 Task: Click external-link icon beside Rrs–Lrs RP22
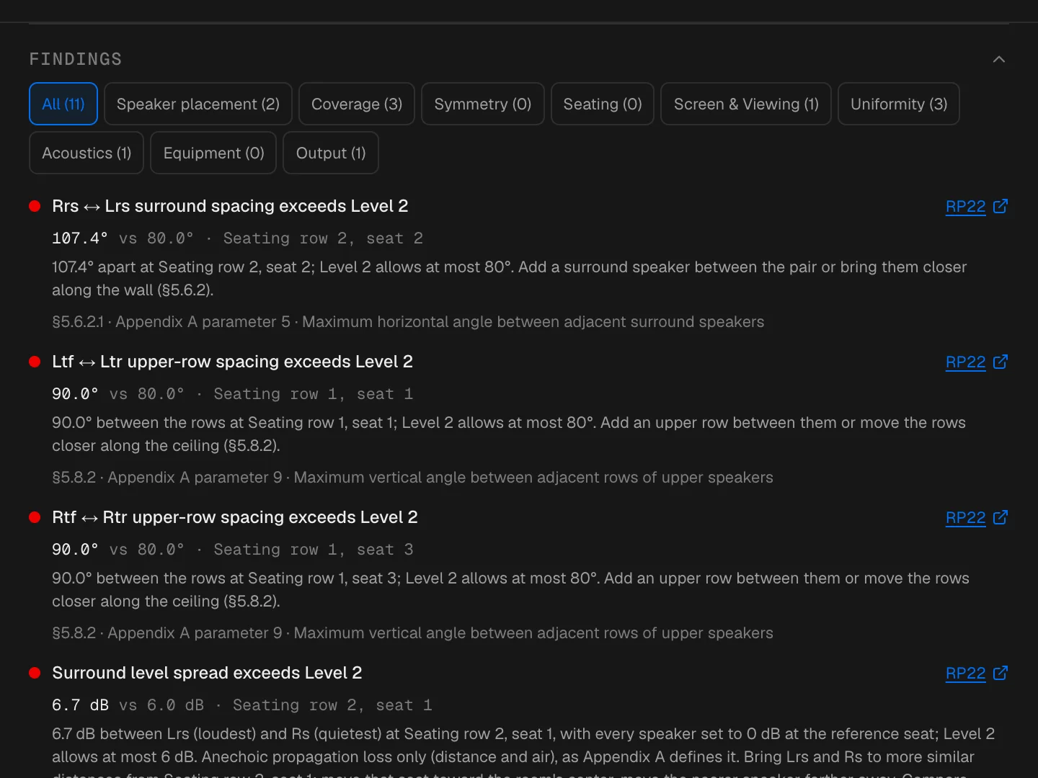(1001, 206)
